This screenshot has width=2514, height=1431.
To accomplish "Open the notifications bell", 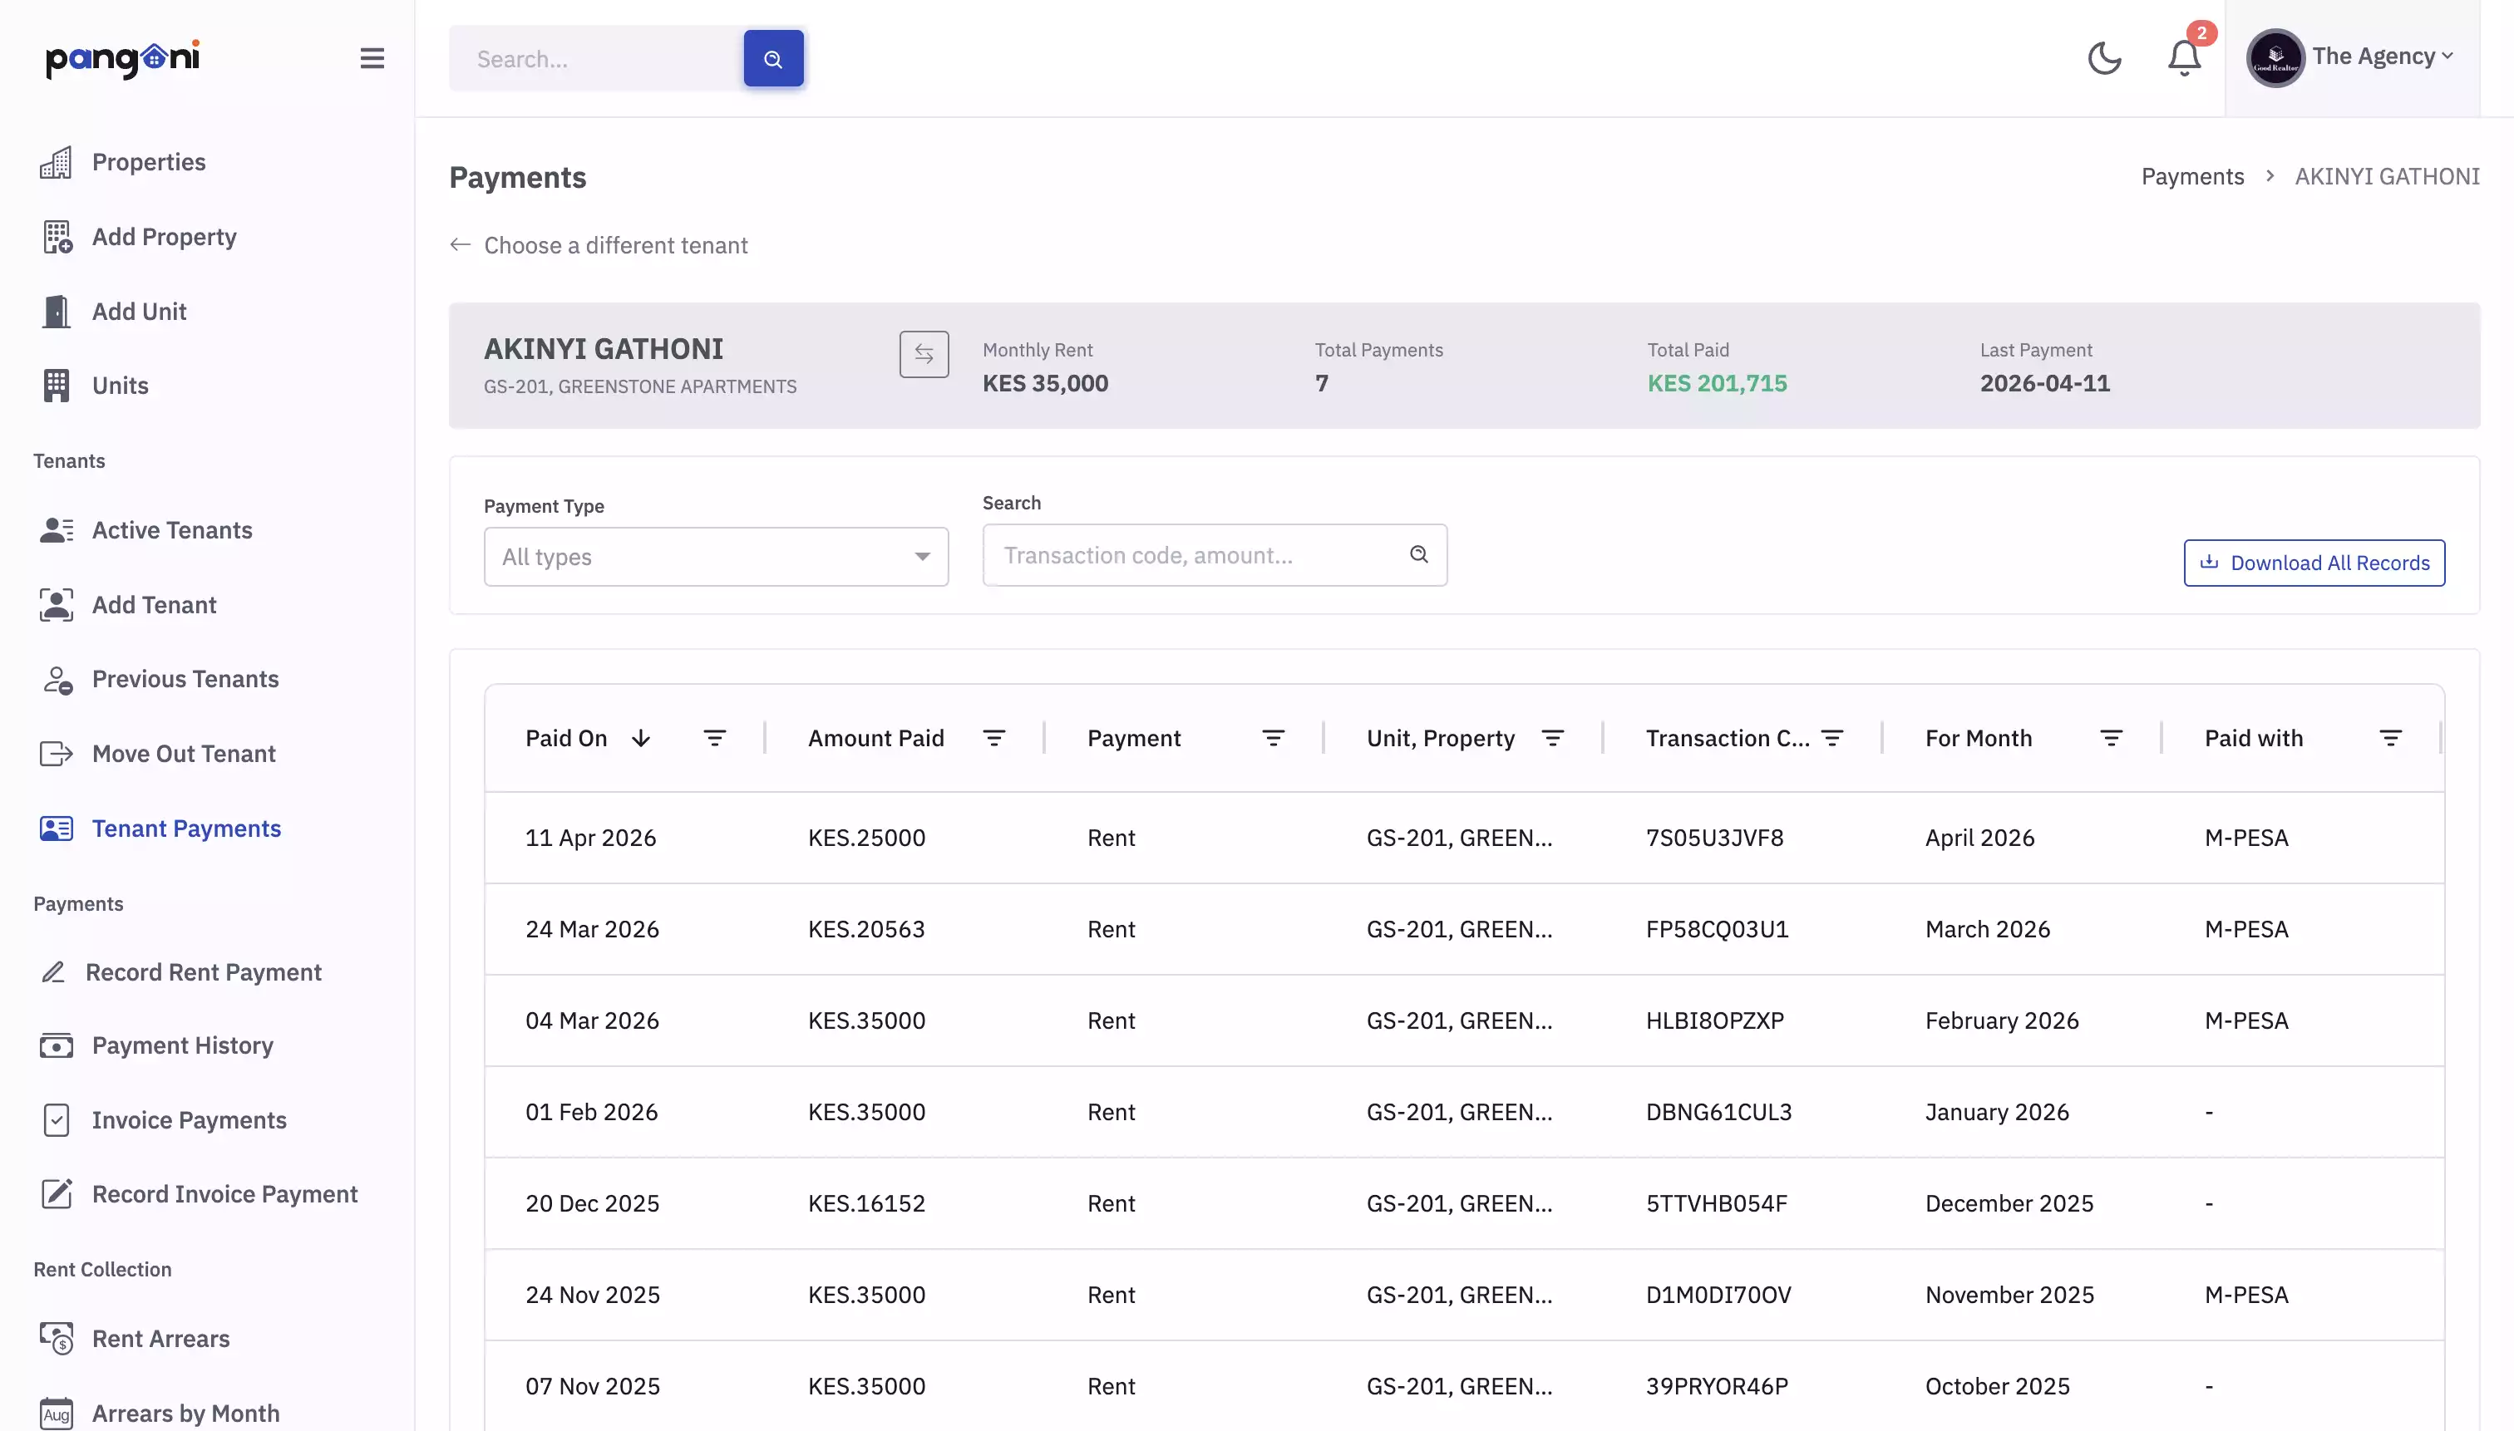I will (x=2185, y=58).
